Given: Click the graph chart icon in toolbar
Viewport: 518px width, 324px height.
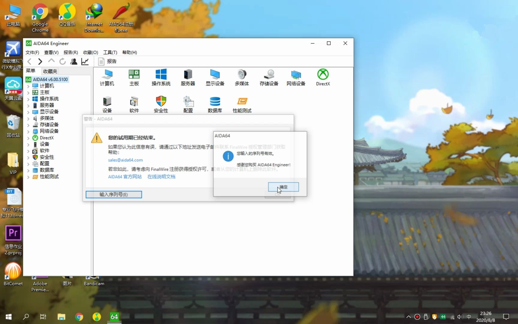Looking at the screenshot, I should coord(85,61).
